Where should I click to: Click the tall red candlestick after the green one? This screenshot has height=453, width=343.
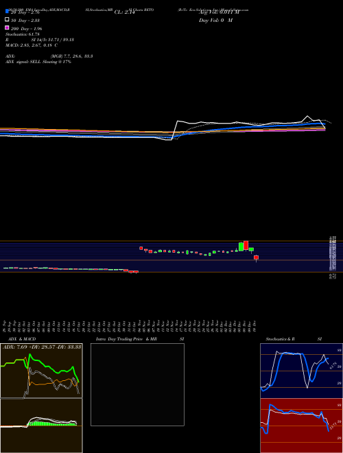246,245
